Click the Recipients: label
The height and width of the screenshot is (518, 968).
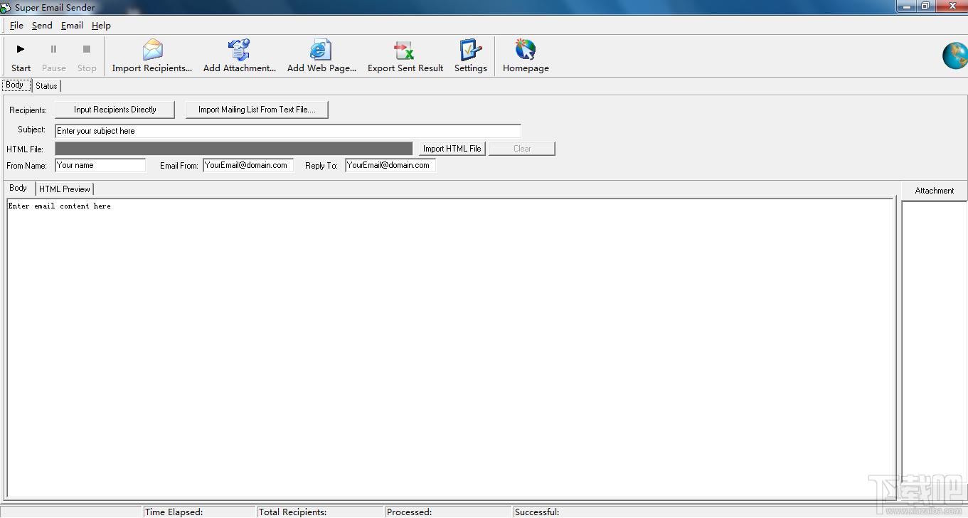[x=28, y=110]
